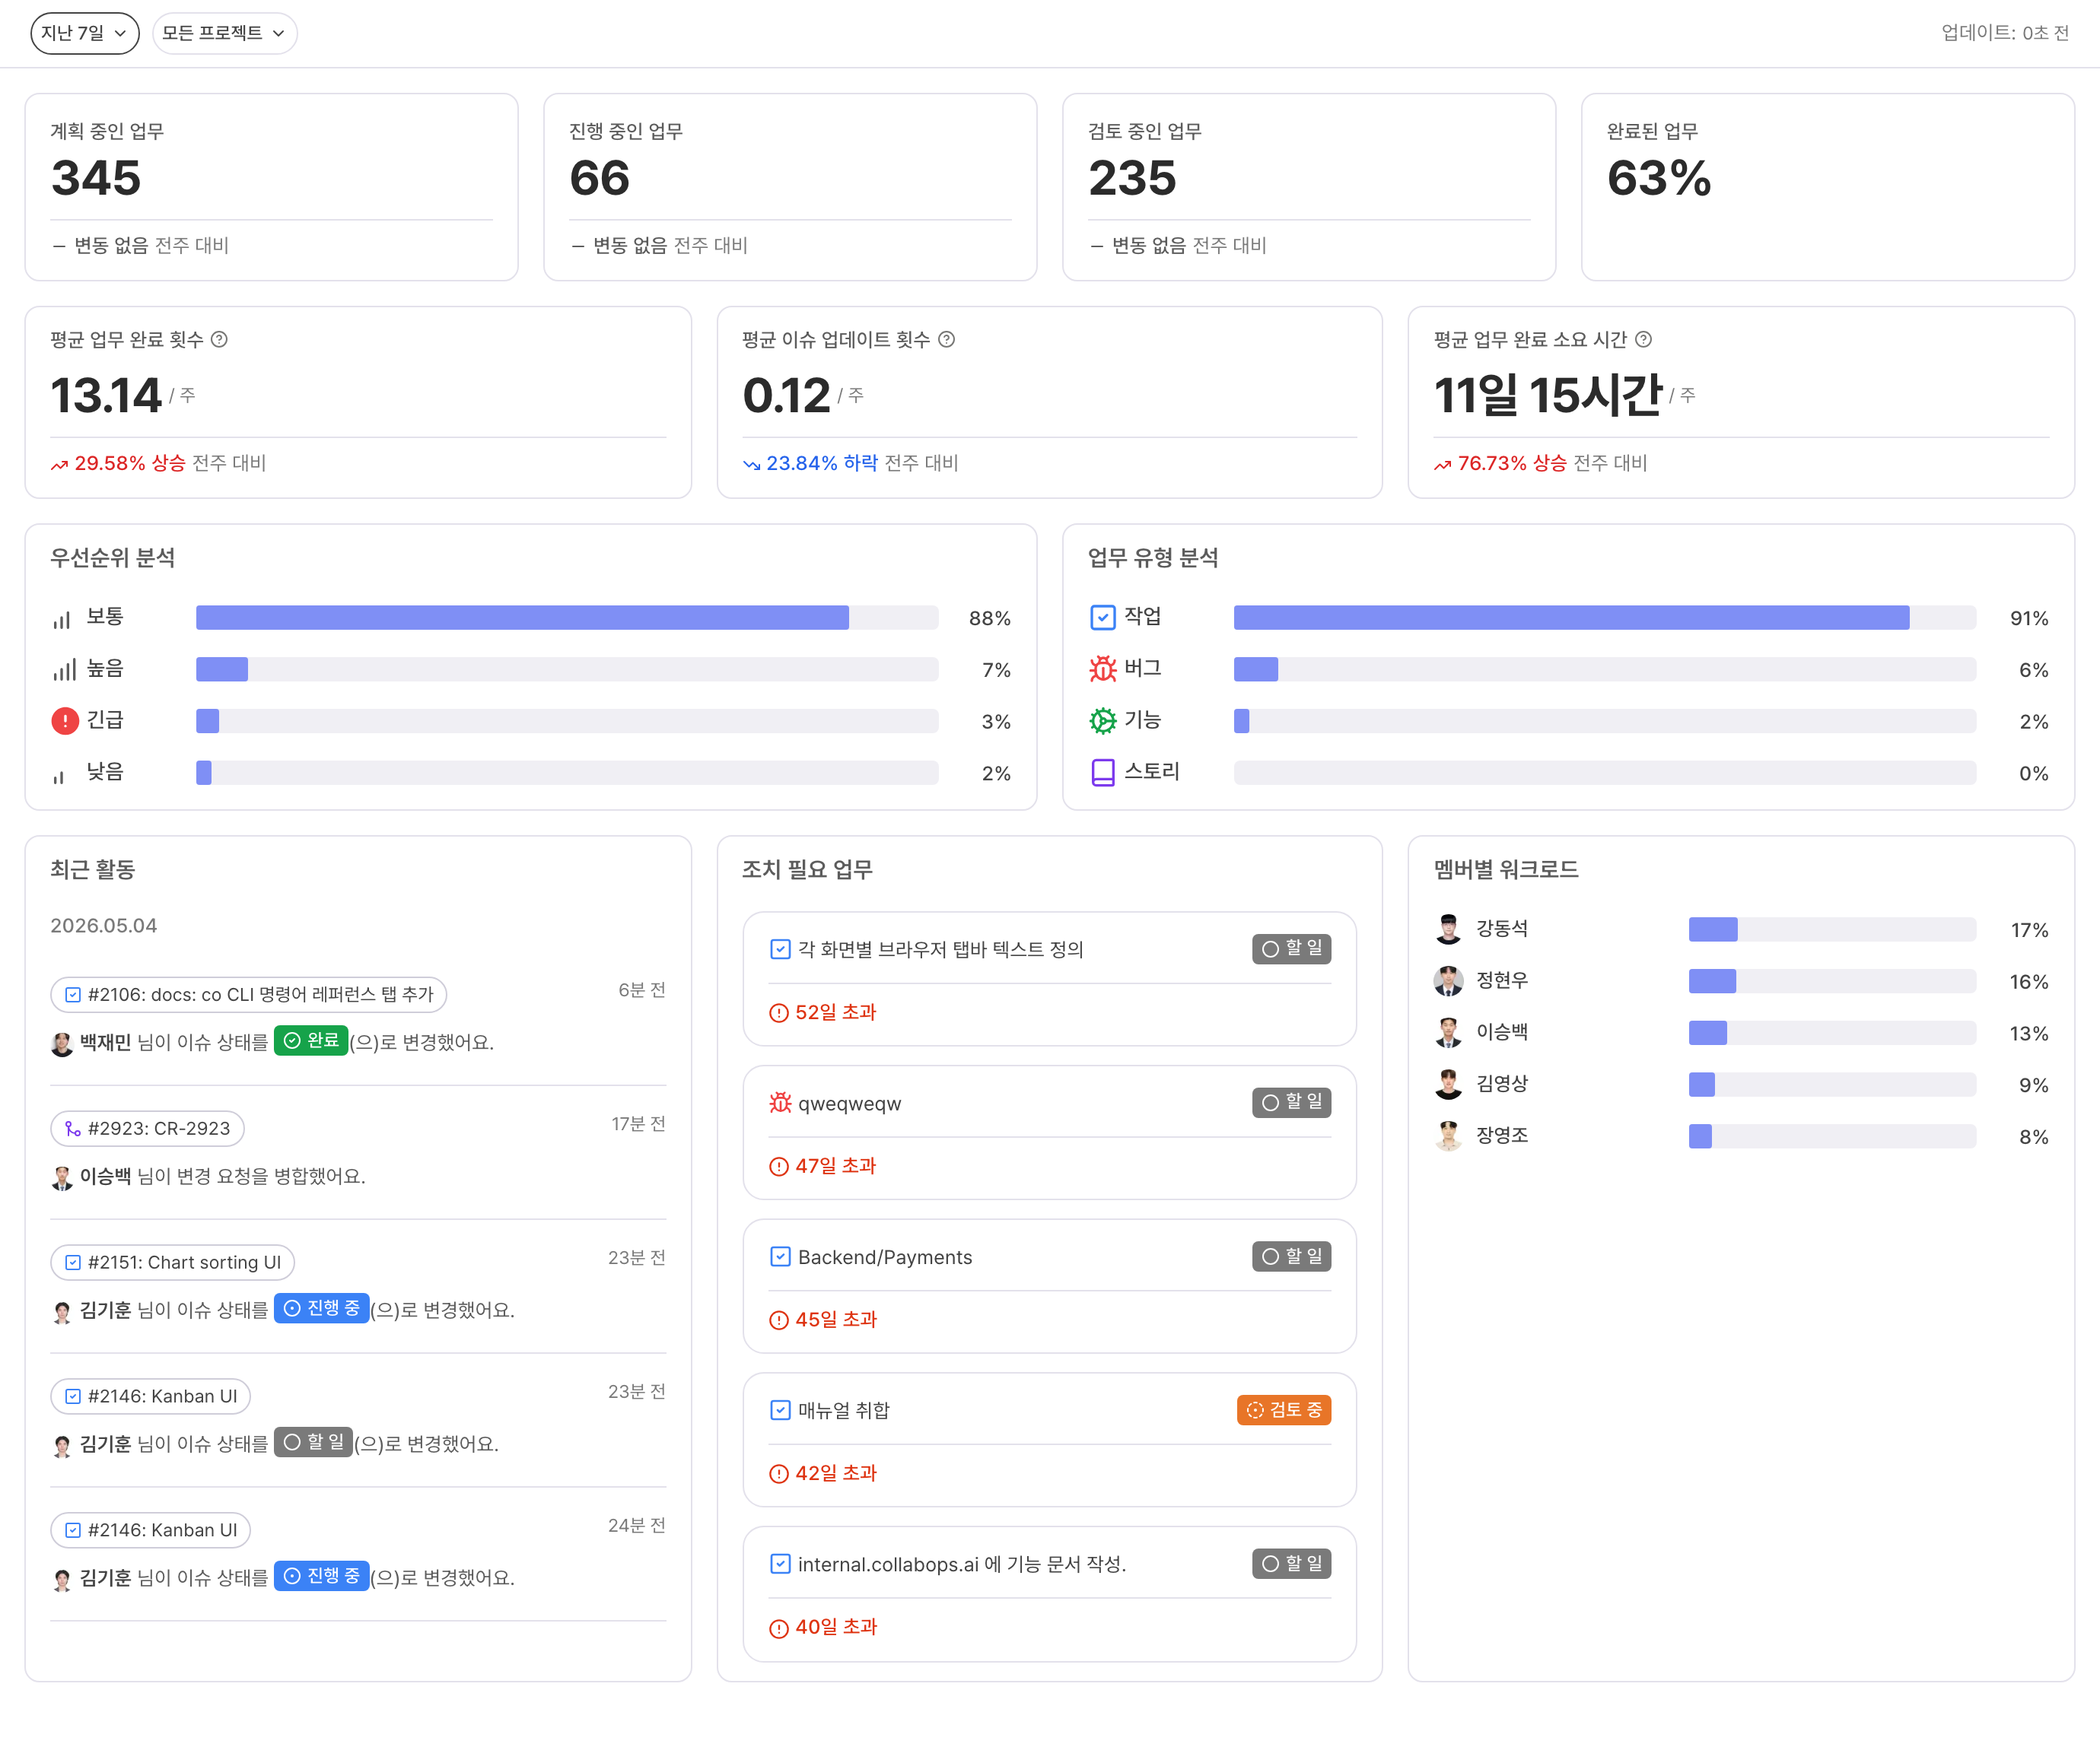Viewport: 2100px width, 1763px height.
Task: Click the 52일 초과 overdue warning icon
Action: pos(779,1012)
